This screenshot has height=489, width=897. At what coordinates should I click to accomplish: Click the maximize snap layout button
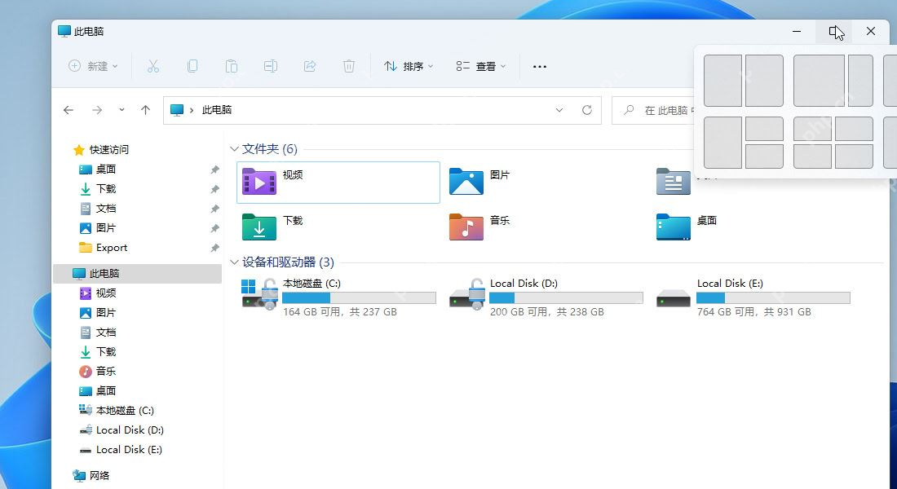[x=833, y=32]
